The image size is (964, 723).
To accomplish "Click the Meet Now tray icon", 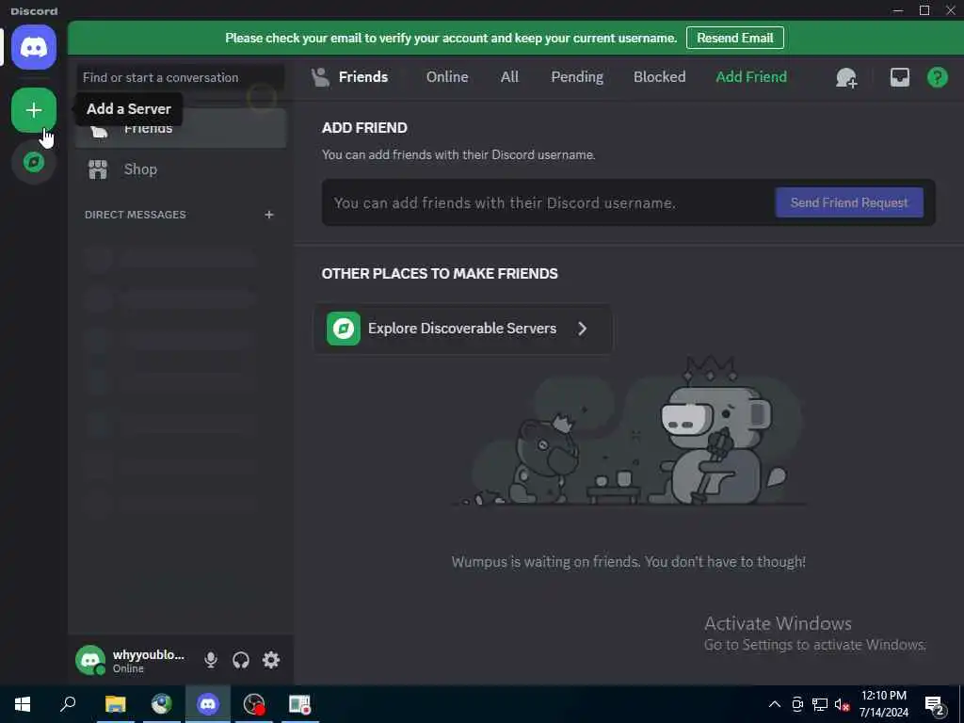I will click(x=797, y=704).
